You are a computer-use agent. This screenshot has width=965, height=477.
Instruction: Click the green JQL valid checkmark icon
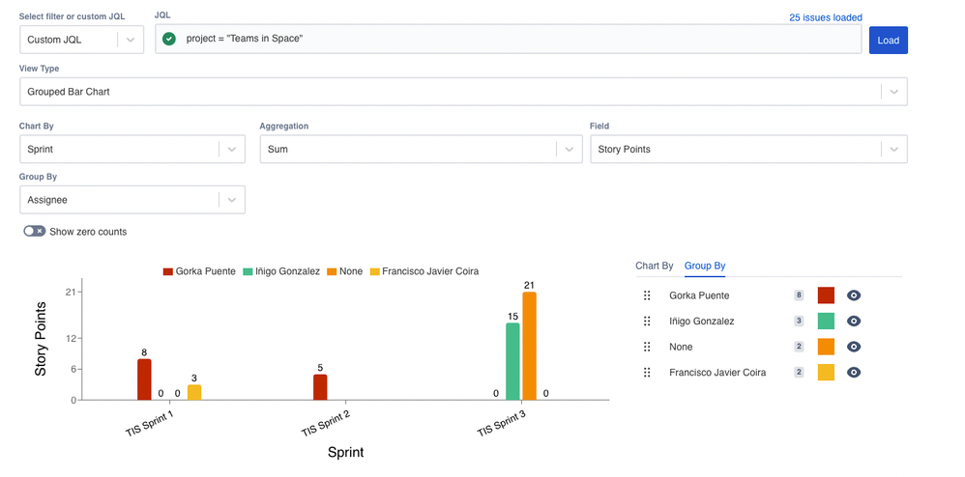(x=168, y=39)
